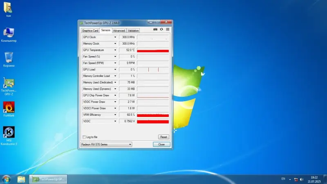Viewport: 327px width, 184px height.
Task: Click the Close button in GPU-Z
Action: tap(161, 144)
